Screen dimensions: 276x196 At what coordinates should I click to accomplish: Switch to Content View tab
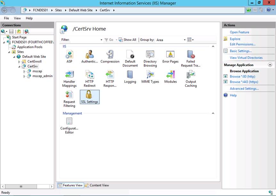pos(97,185)
